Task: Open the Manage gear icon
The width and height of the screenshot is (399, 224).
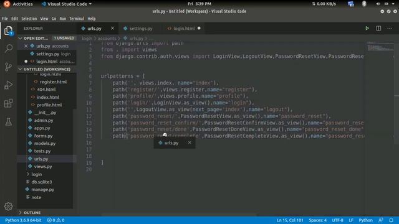Action: tap(8, 206)
